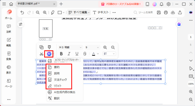This screenshot has width=195, height=106.
Task: Expand the rectangle shape dropdown arrow
Action: click(x=64, y=12)
